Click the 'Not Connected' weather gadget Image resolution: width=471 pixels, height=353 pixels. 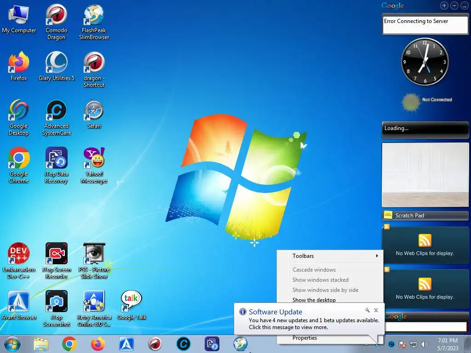427,102
